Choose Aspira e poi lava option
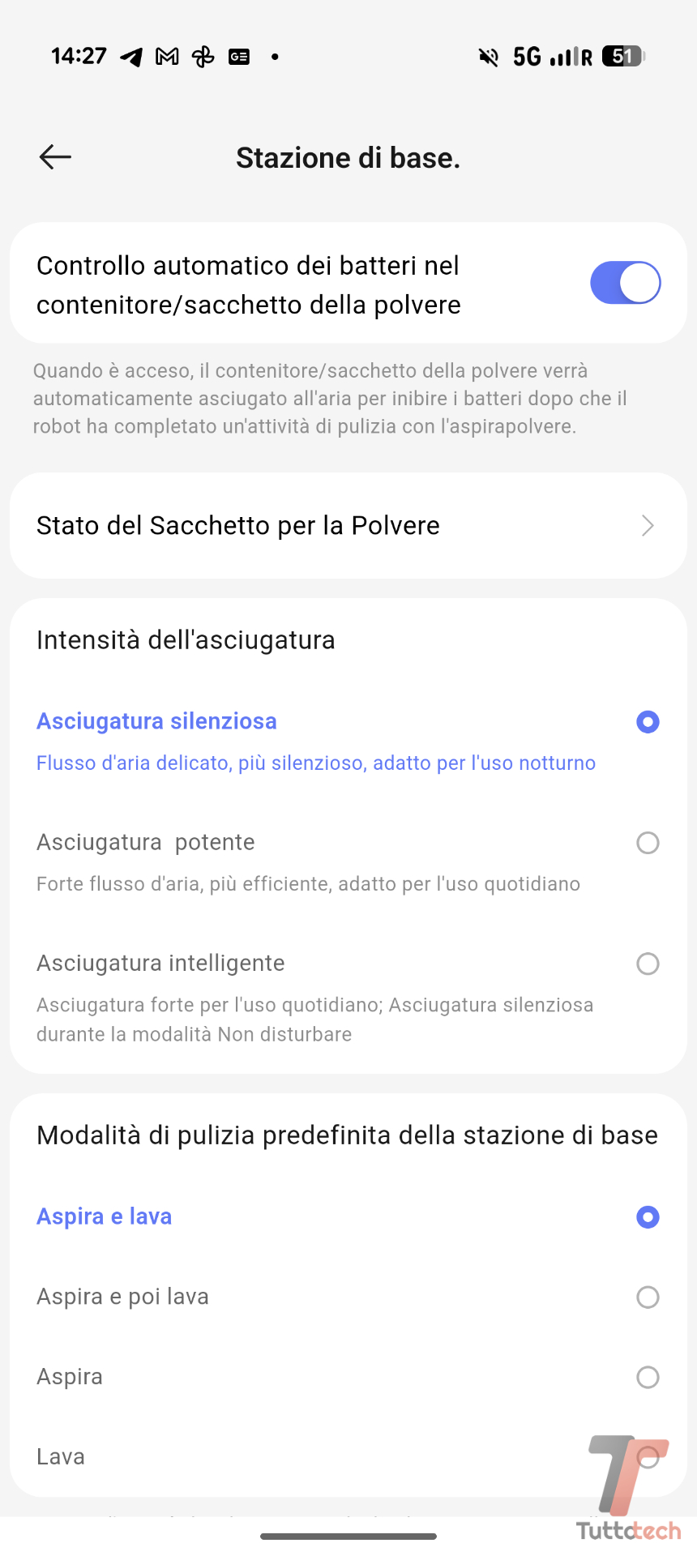 tap(648, 1297)
